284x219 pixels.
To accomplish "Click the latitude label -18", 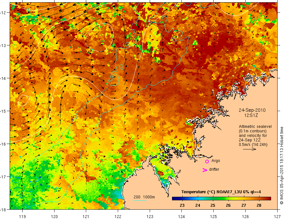I will pos(3,209).
